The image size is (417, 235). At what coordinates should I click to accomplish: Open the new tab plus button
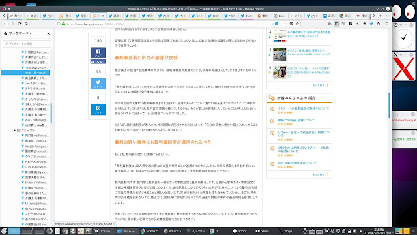click(381, 16)
